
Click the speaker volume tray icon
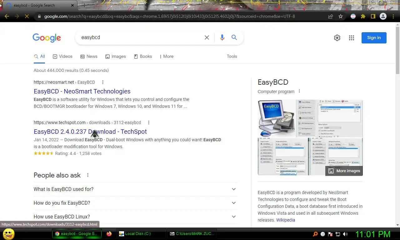tap(345, 234)
